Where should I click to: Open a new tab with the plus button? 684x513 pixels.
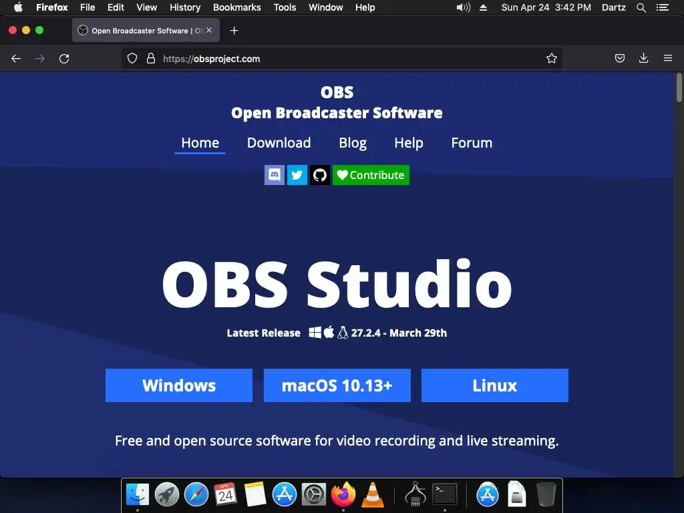(x=234, y=31)
